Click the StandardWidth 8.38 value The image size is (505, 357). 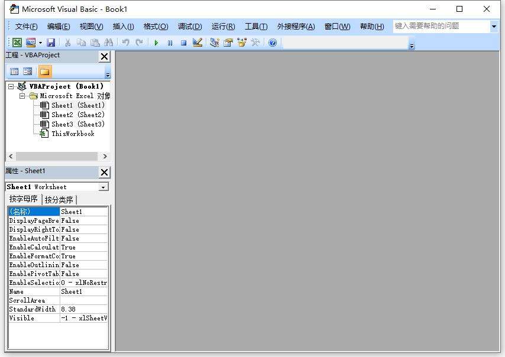click(84, 309)
